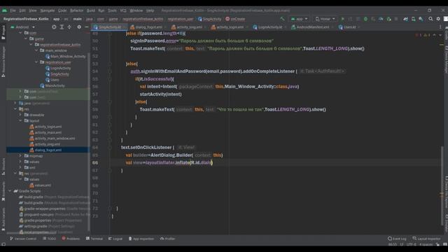
Task: Open the VCS menu
Action: (x=123, y=10)
